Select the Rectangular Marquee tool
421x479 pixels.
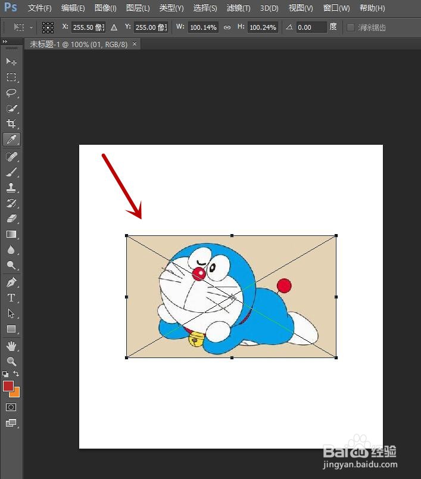pyautogui.click(x=11, y=77)
